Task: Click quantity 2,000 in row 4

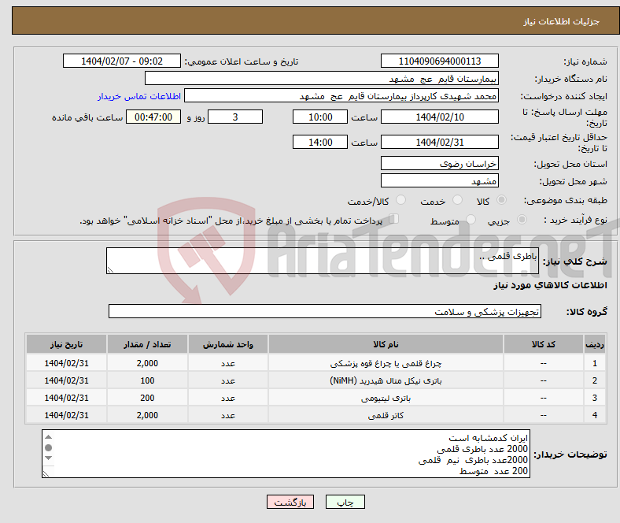Action: click(147, 415)
